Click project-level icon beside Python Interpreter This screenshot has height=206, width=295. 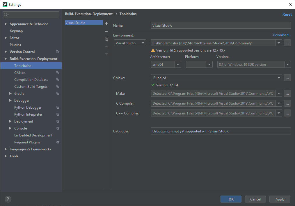(x=57, y=114)
